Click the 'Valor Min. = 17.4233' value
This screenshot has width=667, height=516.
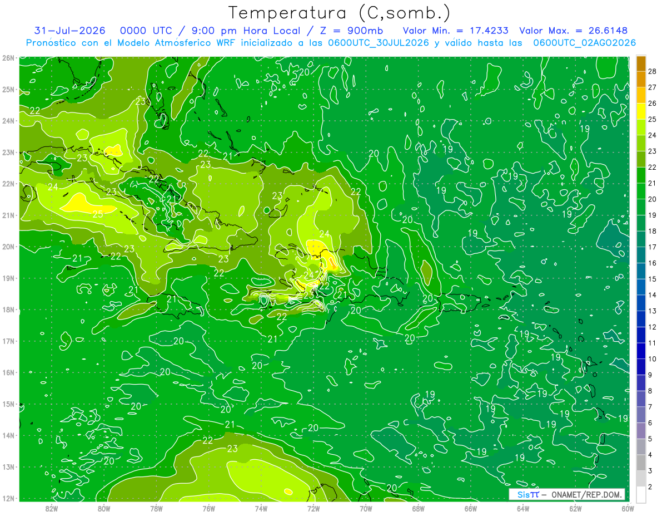pyautogui.click(x=455, y=31)
